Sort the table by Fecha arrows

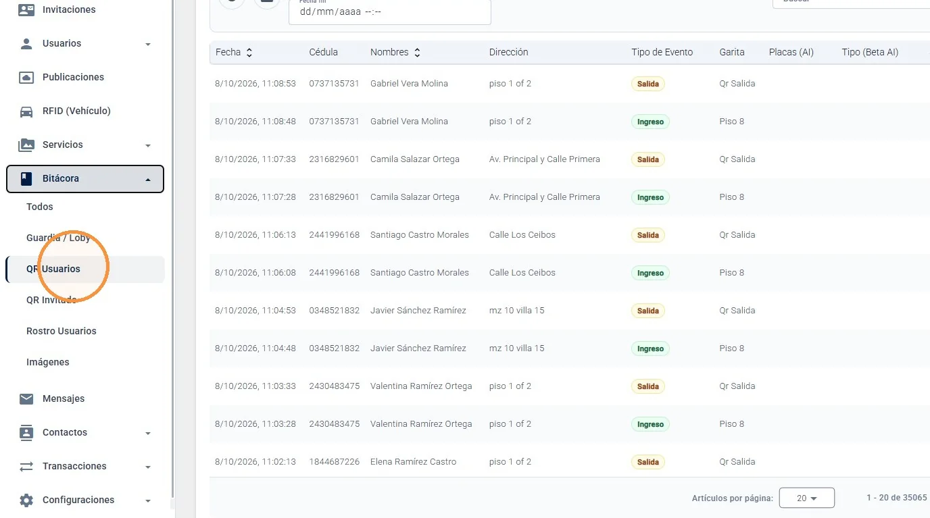(249, 52)
